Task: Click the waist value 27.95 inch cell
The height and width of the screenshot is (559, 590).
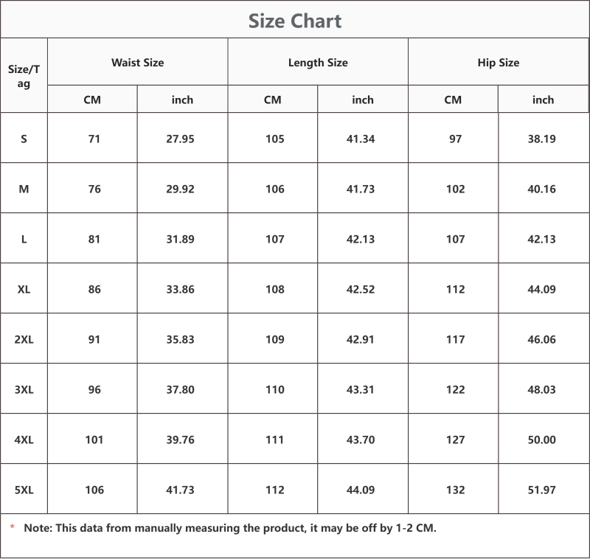Action: tap(180, 139)
